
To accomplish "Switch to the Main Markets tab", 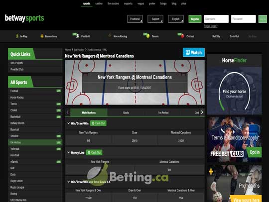I will pyautogui.click(x=89, y=112).
